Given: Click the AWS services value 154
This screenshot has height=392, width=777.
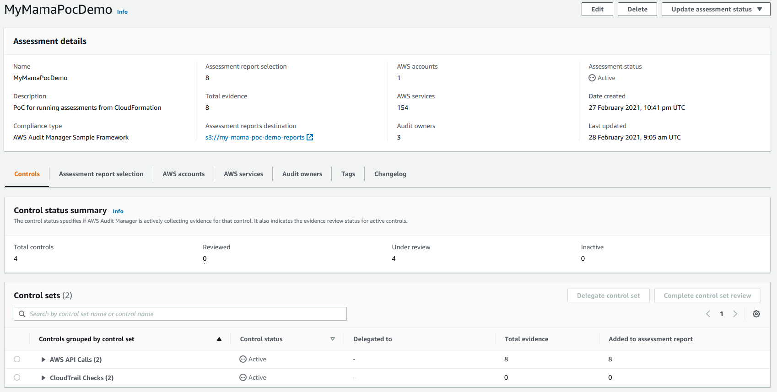Looking at the screenshot, I should coord(403,107).
